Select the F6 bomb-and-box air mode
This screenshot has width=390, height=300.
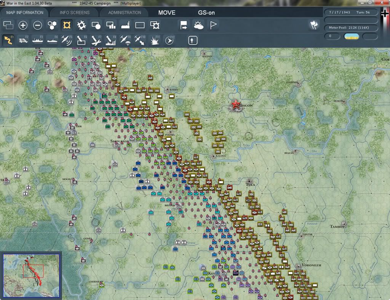tap(82, 40)
